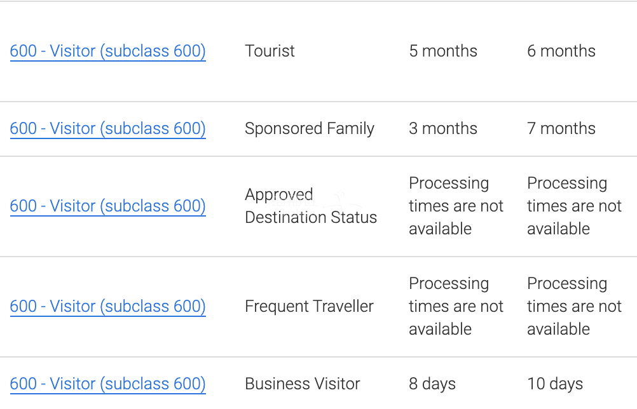Click the 5 months processing time

[443, 51]
